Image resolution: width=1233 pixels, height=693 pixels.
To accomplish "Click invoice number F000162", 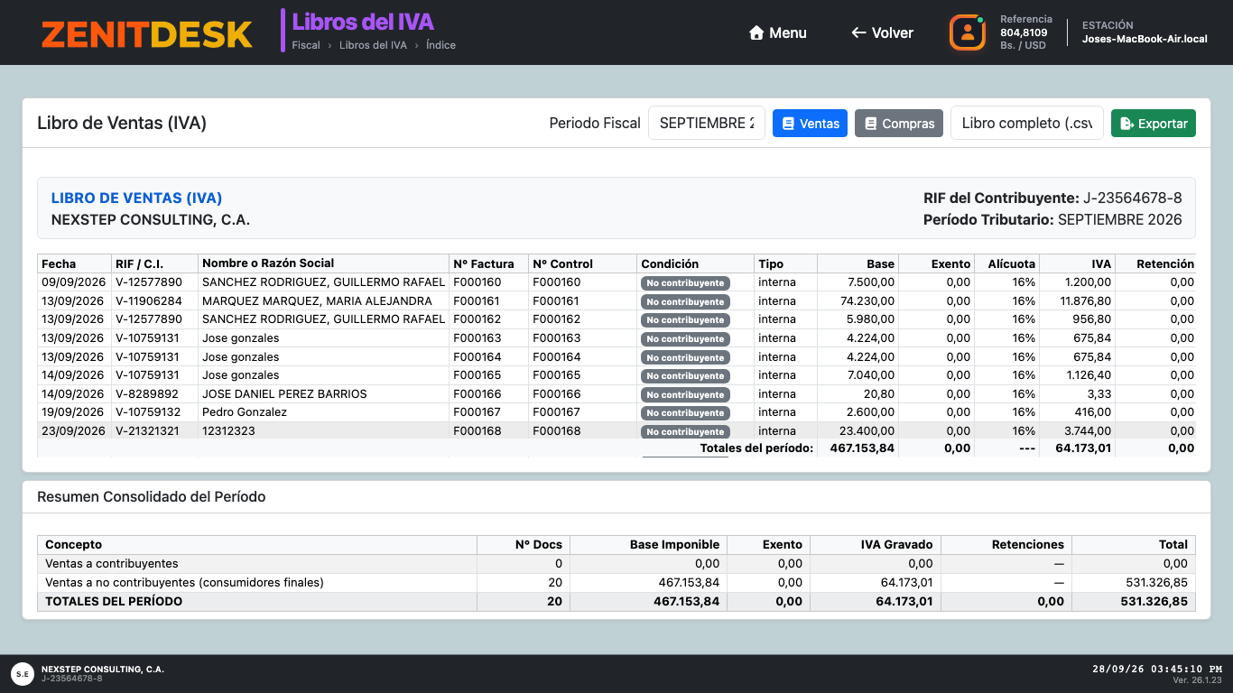I will [476, 319].
